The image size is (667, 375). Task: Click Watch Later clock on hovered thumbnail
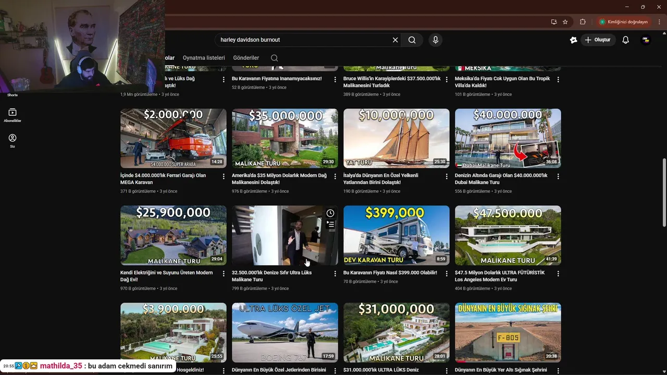point(330,213)
